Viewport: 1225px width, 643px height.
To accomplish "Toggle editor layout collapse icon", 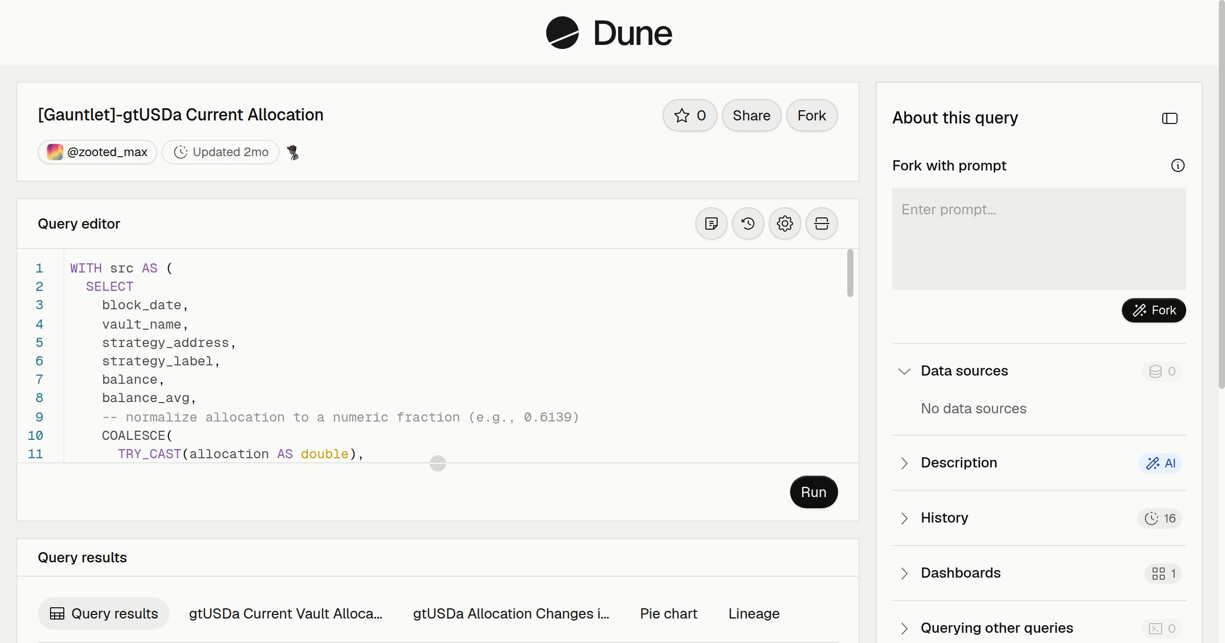I will pos(821,224).
